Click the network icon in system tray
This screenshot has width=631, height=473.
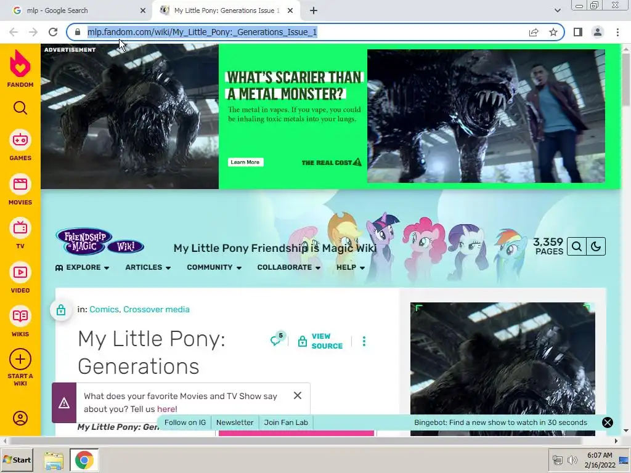tap(557, 459)
